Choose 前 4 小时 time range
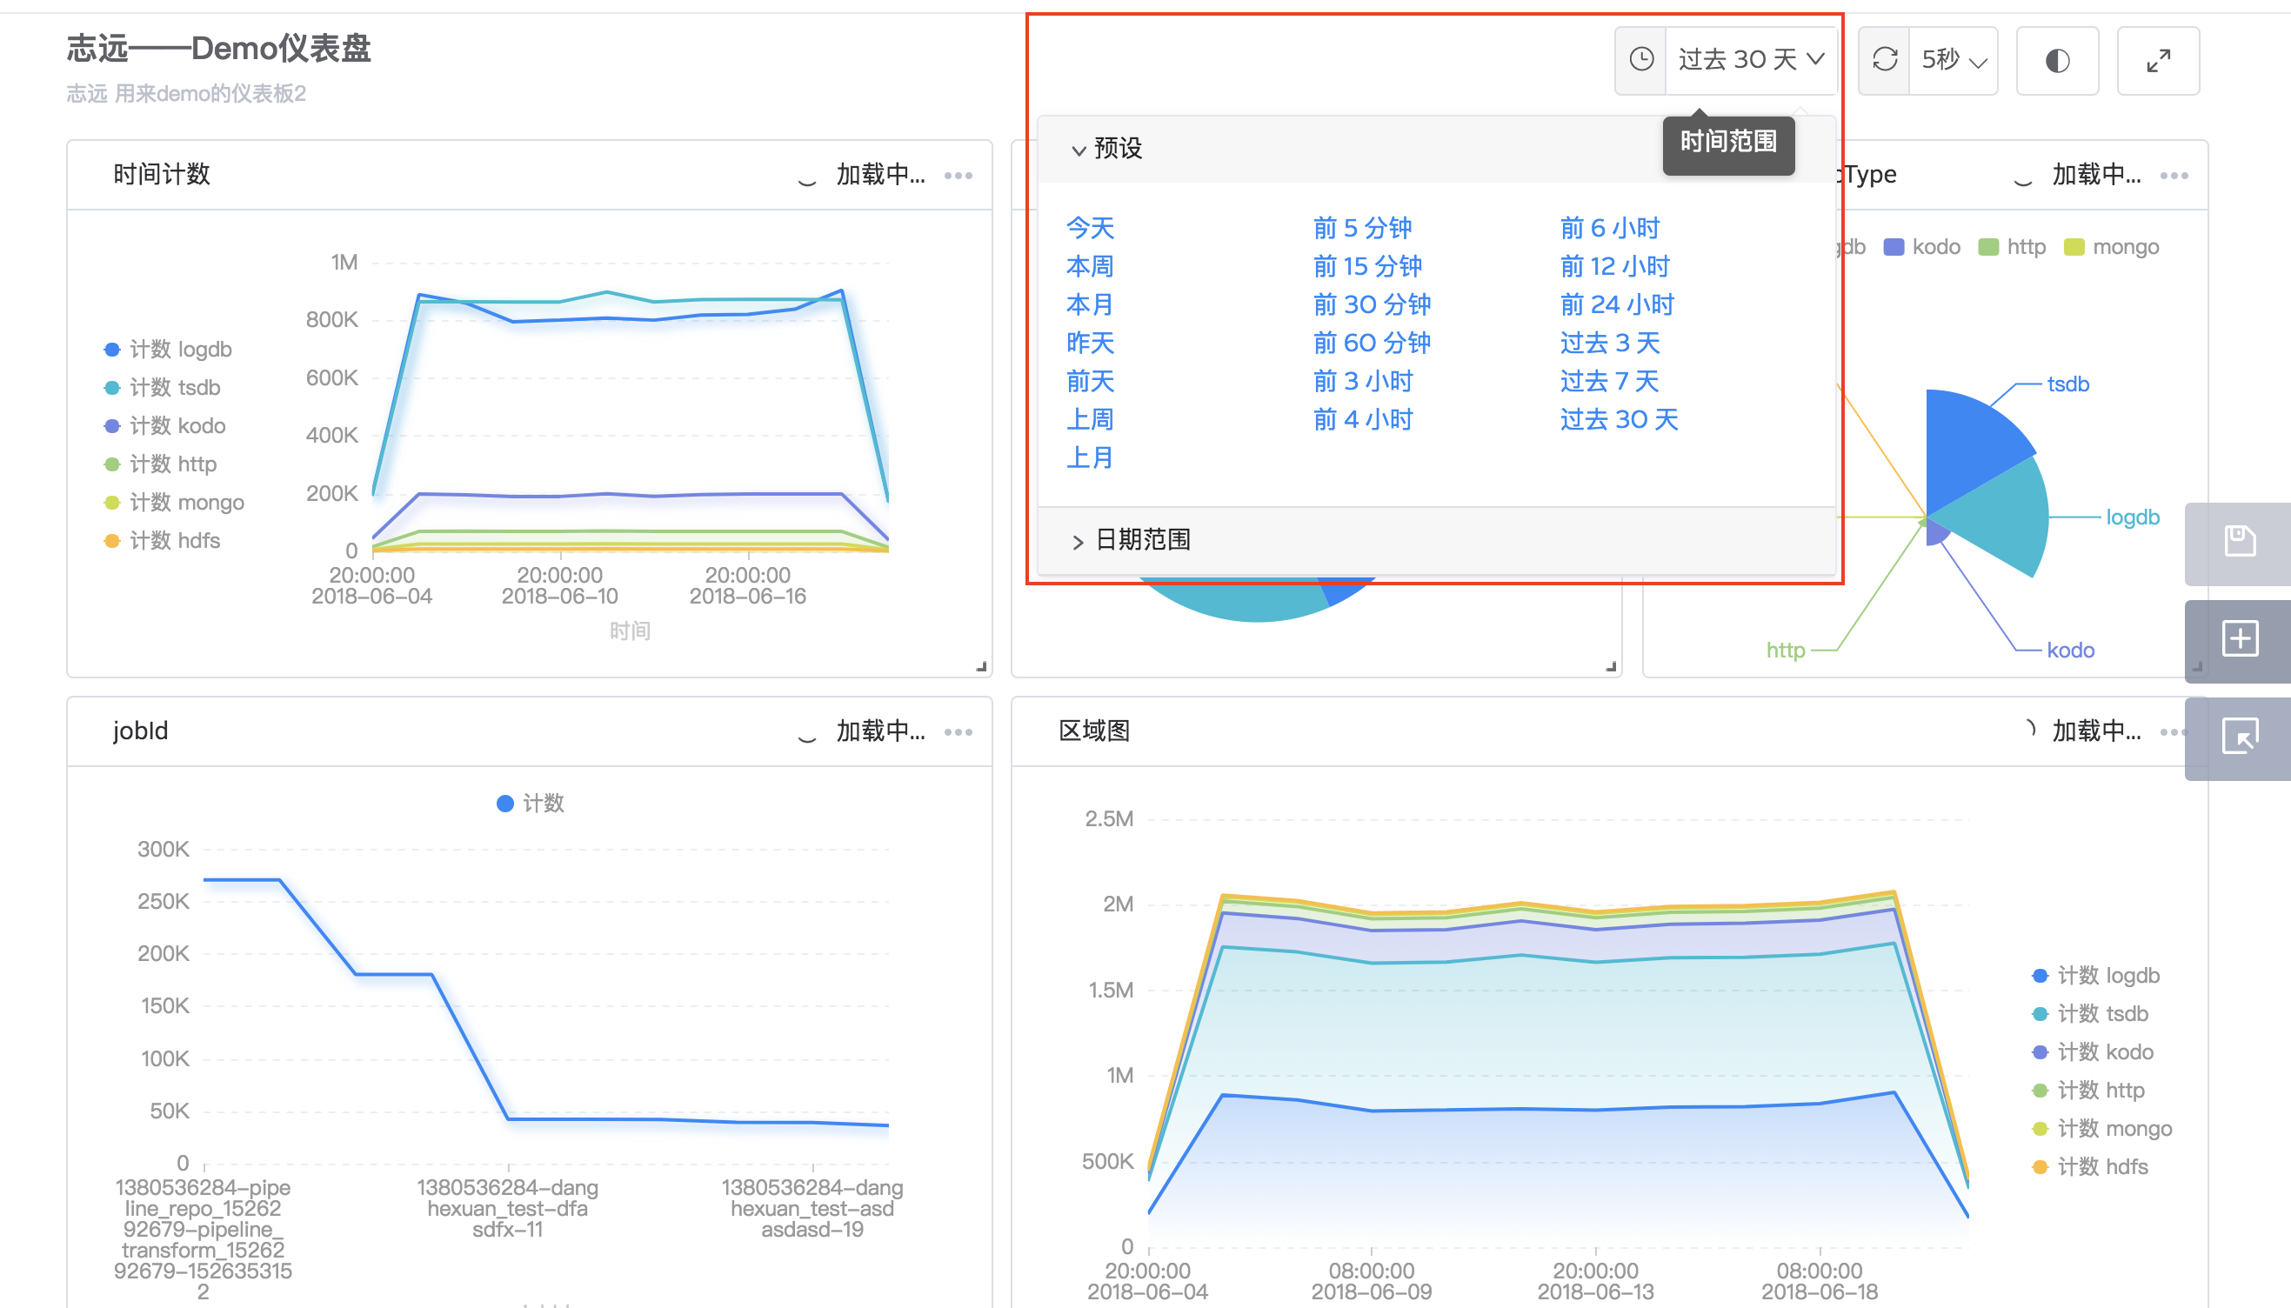 [x=1363, y=419]
